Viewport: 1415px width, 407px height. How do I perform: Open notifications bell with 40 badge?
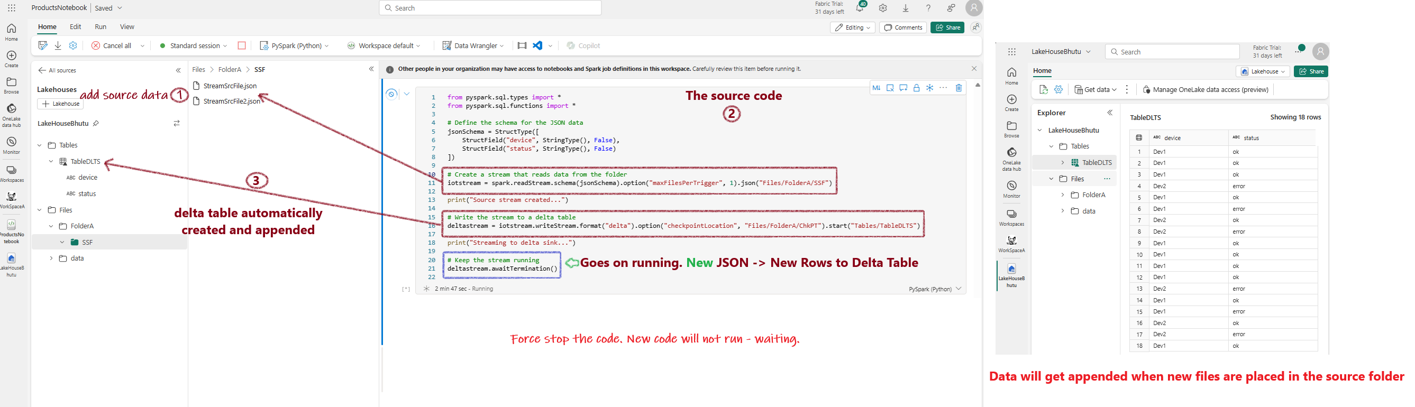(x=860, y=8)
